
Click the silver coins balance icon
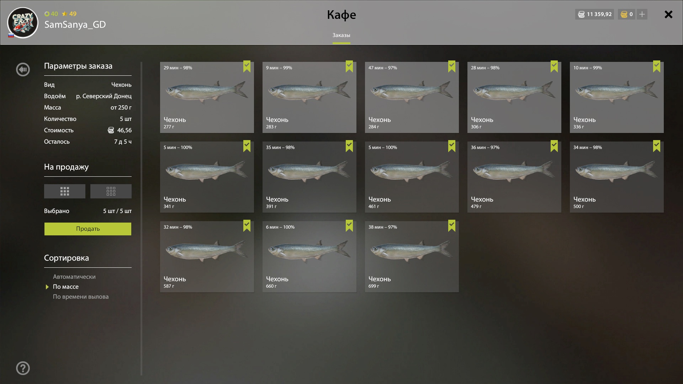[581, 14]
